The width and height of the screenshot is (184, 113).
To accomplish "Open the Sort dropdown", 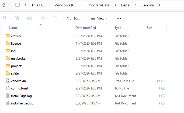I will pyautogui.click(x=75, y=18).
